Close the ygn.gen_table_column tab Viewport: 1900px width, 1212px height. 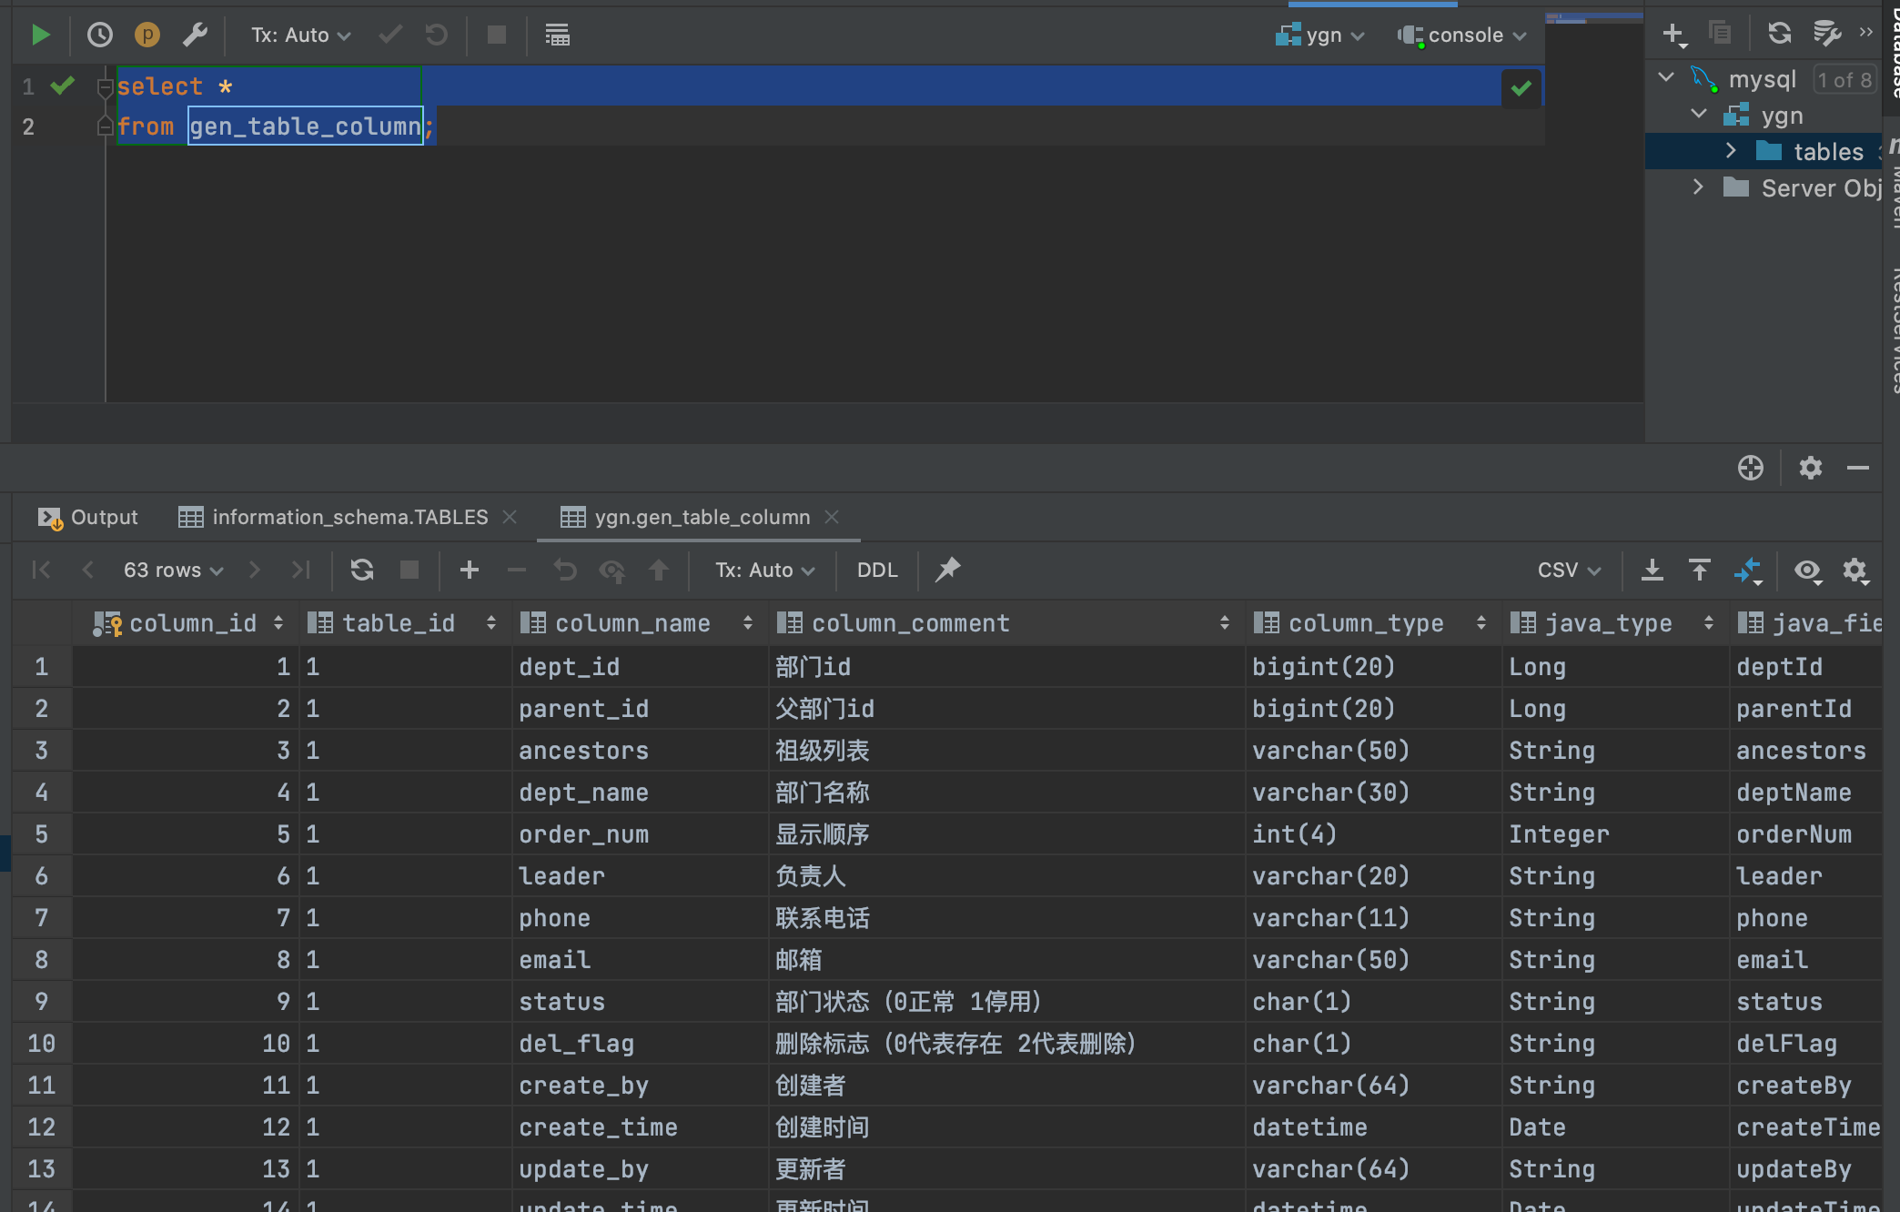tap(832, 517)
